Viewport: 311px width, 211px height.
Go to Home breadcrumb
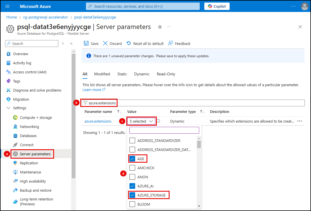tap(11, 17)
